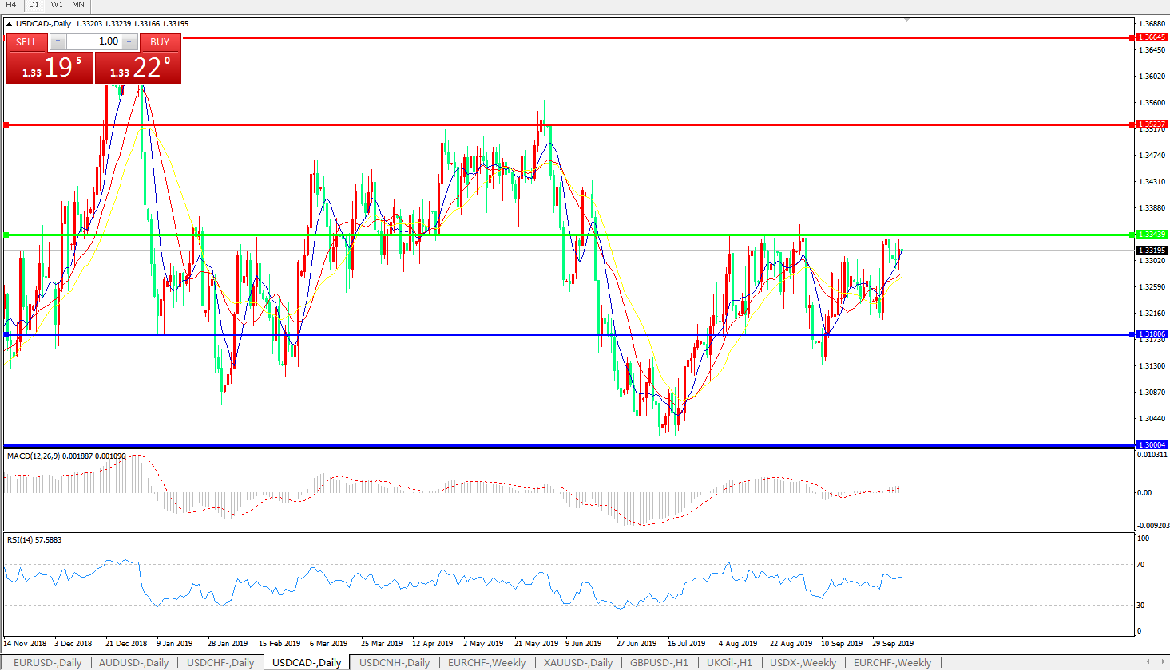Click the red 1.35237 line price label
The width and height of the screenshot is (1170, 671).
(x=1152, y=124)
